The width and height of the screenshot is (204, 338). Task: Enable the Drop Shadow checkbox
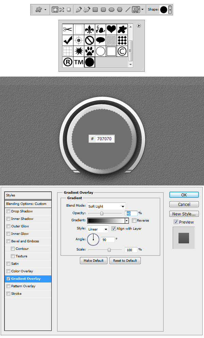click(x=8, y=211)
